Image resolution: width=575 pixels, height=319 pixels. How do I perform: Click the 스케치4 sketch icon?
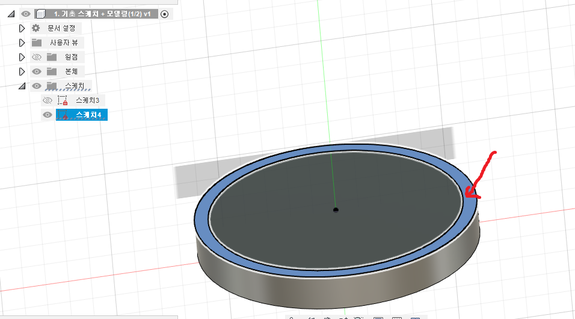63,115
